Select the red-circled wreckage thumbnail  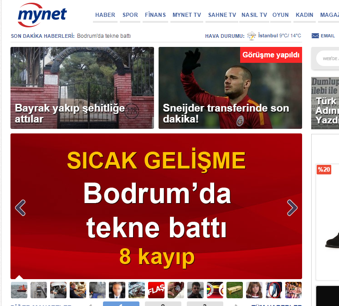click(x=137, y=290)
